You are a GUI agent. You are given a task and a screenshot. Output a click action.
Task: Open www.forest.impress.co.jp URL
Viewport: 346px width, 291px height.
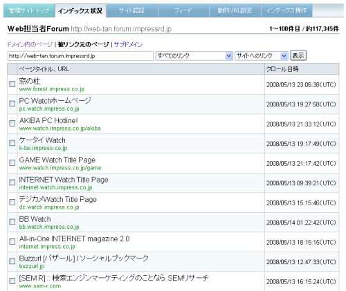click(x=51, y=89)
